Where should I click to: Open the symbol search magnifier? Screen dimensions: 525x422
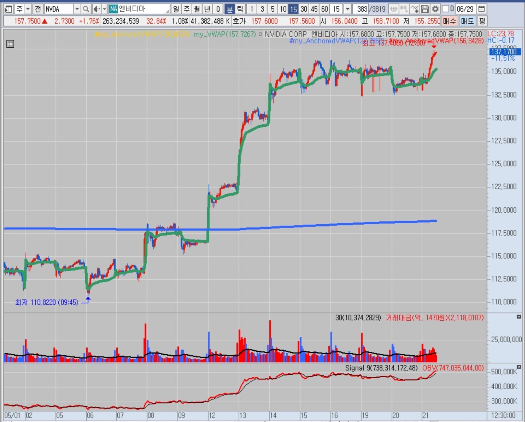click(x=86, y=9)
